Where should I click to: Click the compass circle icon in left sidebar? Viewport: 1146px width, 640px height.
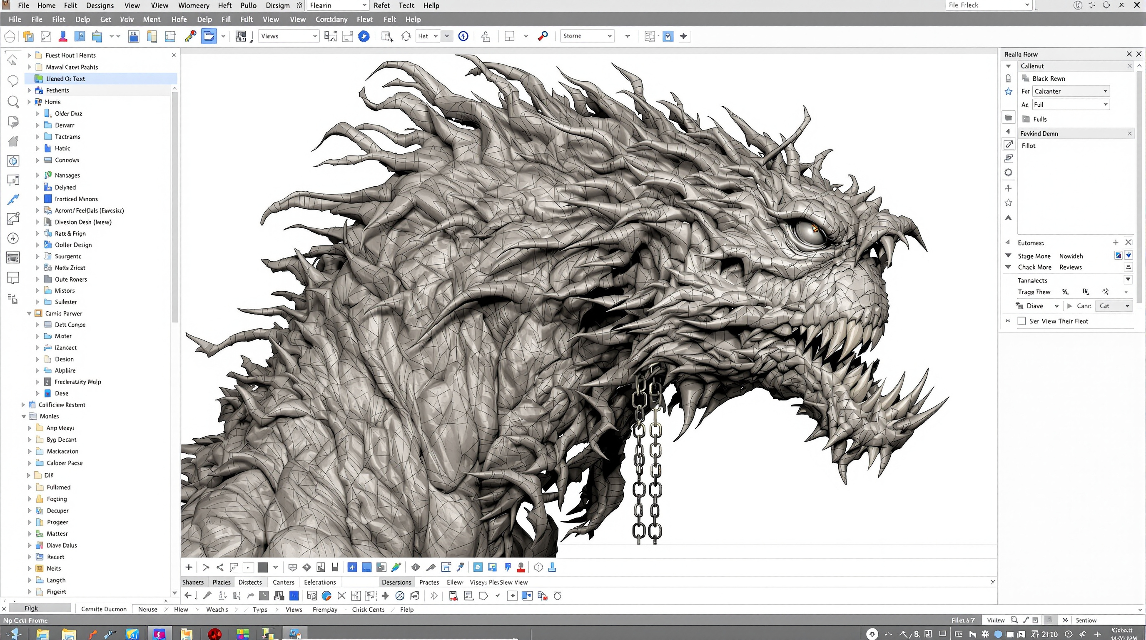[13, 238]
